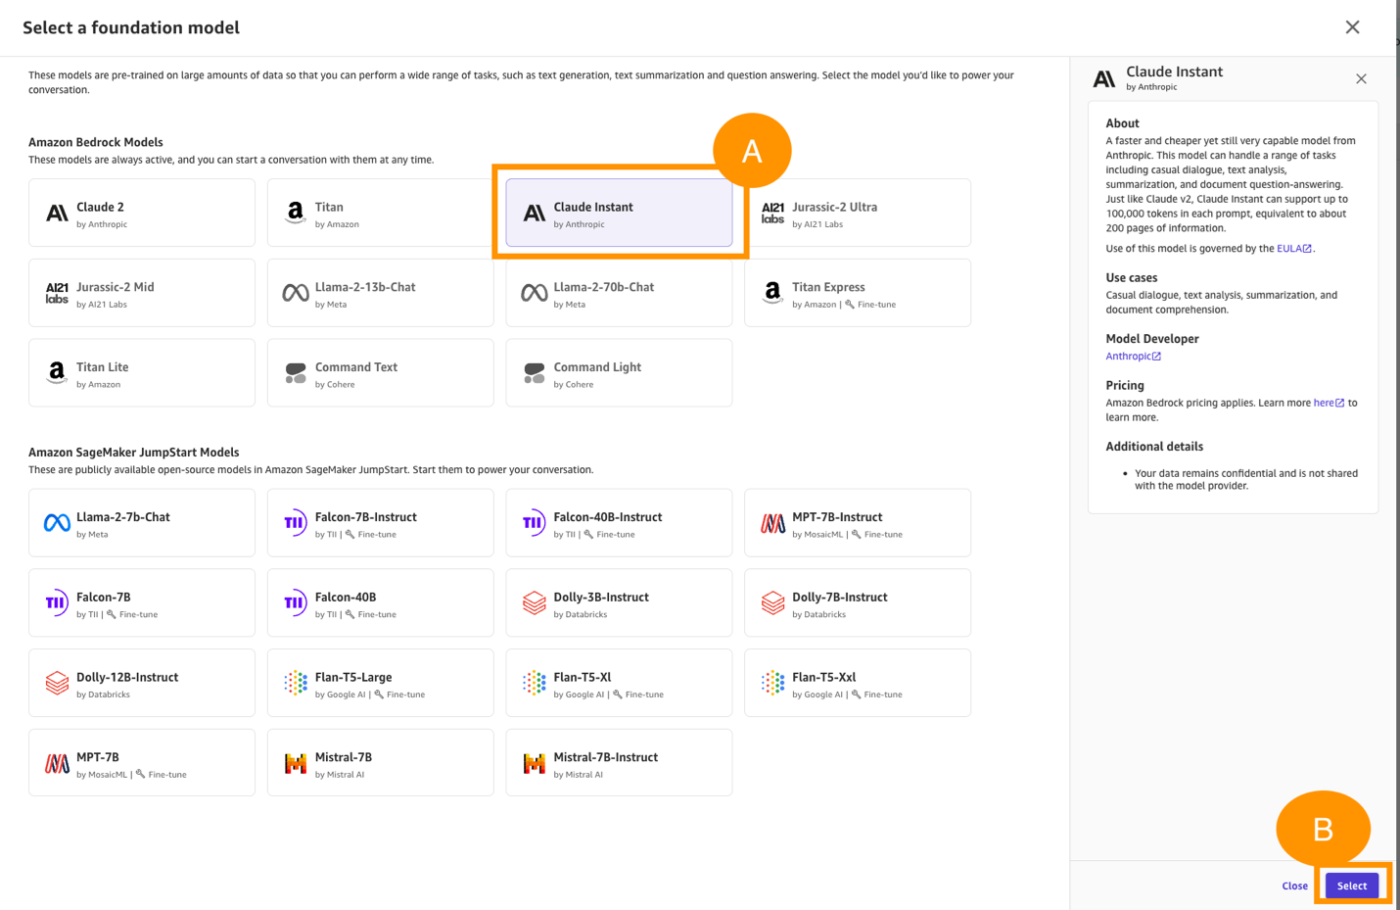The width and height of the screenshot is (1400, 910).
Task: Click the MosaicML logo on MPT-7B-Instruct card
Action: point(772,523)
